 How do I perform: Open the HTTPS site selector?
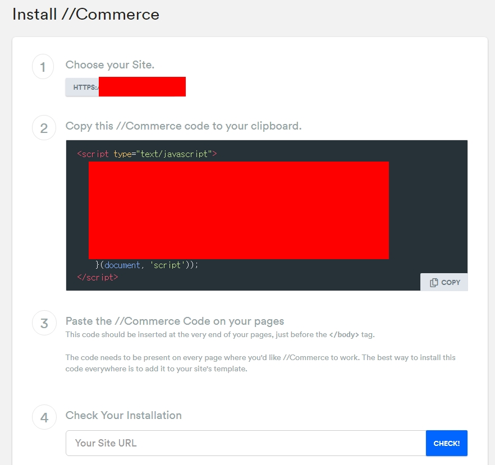125,87
